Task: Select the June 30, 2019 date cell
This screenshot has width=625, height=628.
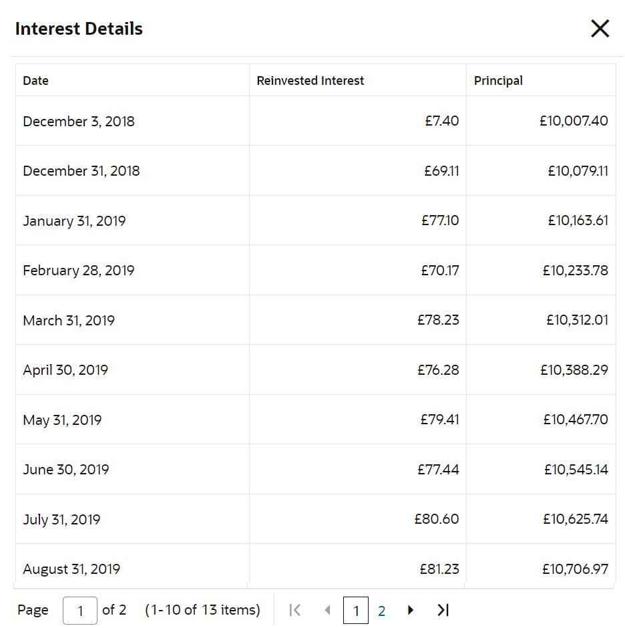Action: point(66,470)
